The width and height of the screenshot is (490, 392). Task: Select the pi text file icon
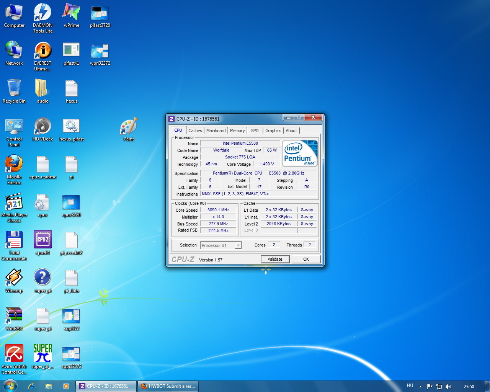click(x=72, y=168)
